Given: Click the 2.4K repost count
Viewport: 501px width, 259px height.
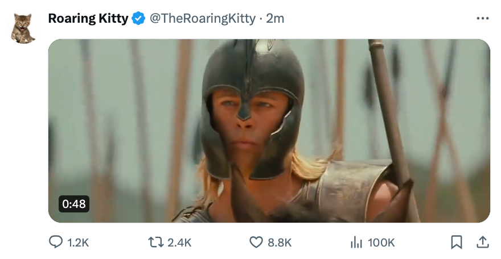Looking at the screenshot, I should [179, 243].
